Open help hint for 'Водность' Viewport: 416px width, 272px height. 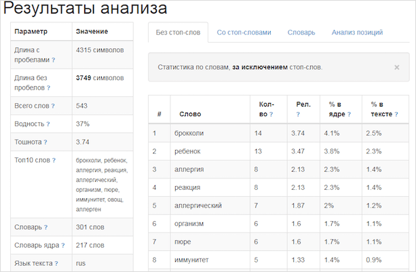(x=48, y=124)
